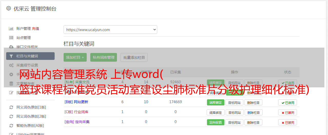Click 删除栏目 in the 行业词库 row
Viewport: 328px width, 135px height.
(x=253, y=112)
